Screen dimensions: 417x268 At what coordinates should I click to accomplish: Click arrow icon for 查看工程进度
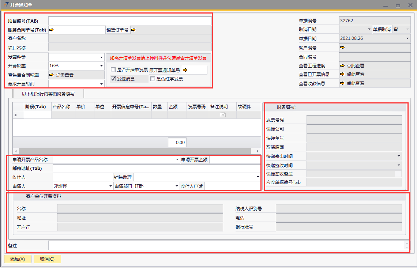pos(342,66)
